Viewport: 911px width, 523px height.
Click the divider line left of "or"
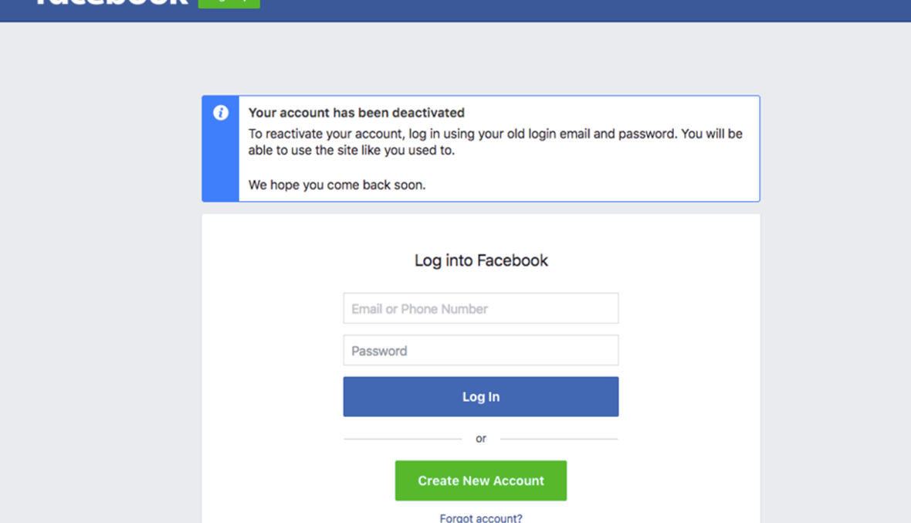point(401,439)
